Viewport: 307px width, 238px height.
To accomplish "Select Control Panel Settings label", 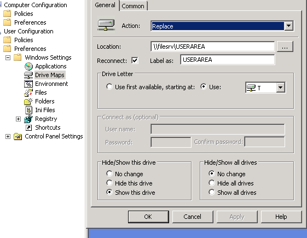I will (54, 136).
